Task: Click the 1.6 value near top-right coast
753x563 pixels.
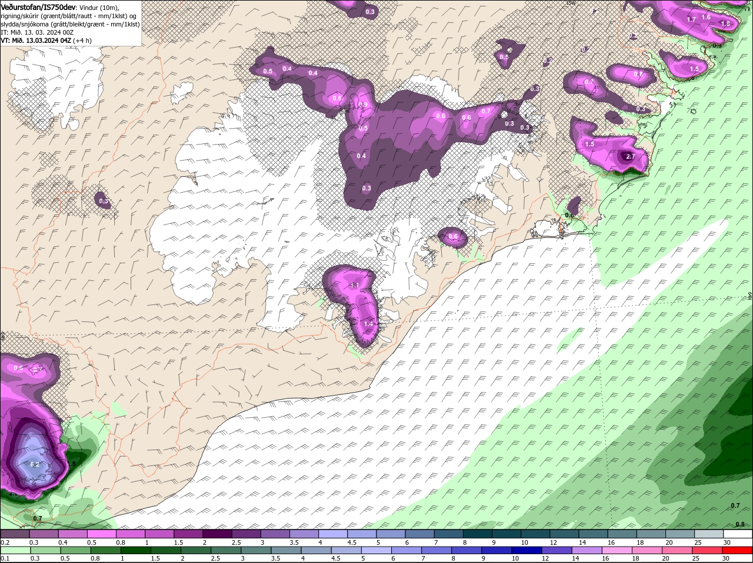Action: tap(707, 17)
